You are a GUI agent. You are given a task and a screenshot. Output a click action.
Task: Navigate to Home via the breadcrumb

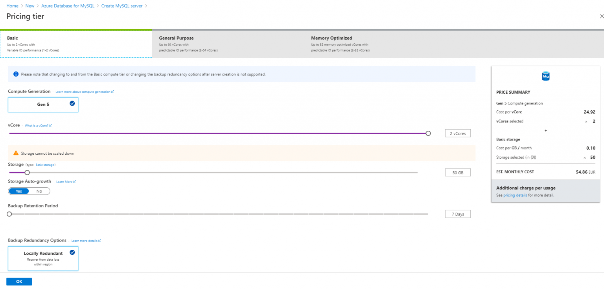(x=12, y=5)
